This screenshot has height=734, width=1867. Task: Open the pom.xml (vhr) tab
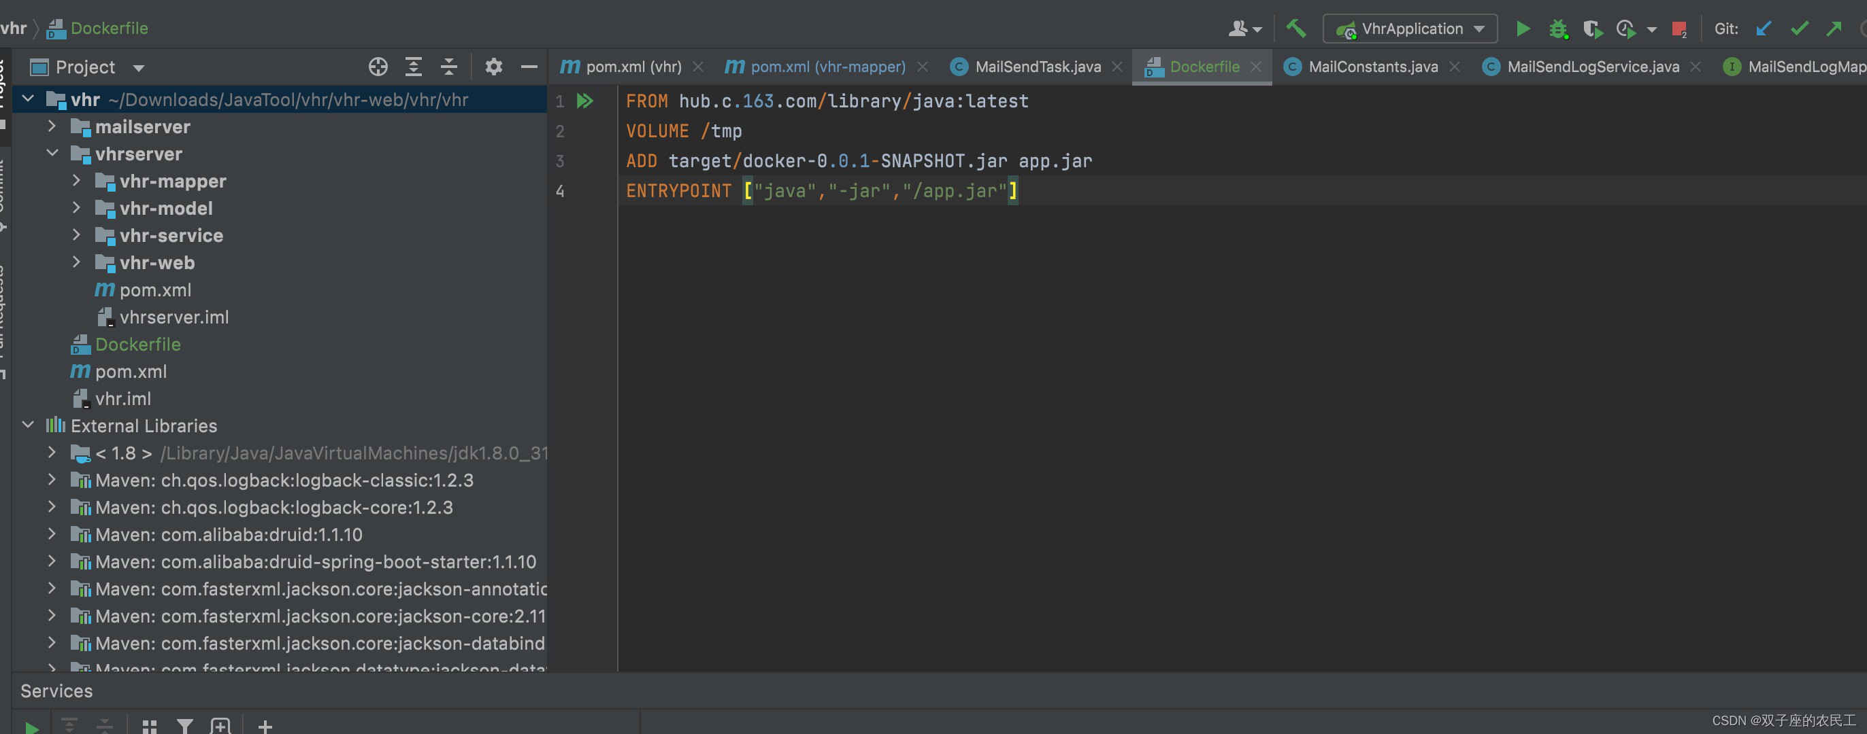pyautogui.click(x=633, y=66)
